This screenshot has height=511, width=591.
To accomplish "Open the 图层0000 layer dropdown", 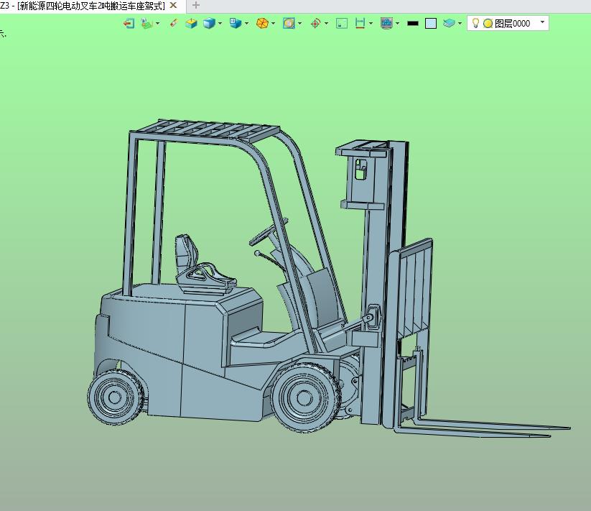I will pos(542,22).
